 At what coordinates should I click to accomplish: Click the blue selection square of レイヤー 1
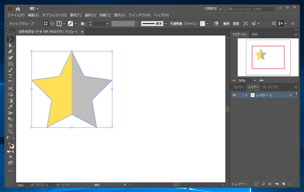(x=294, y=95)
